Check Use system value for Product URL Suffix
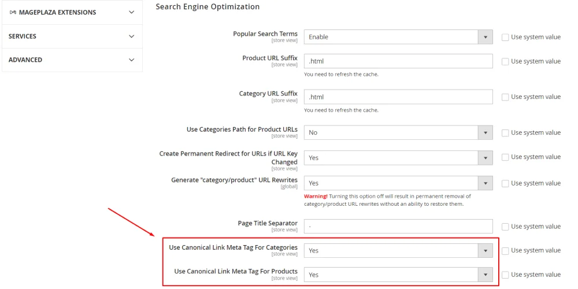This screenshot has width=578, height=289. 505,62
